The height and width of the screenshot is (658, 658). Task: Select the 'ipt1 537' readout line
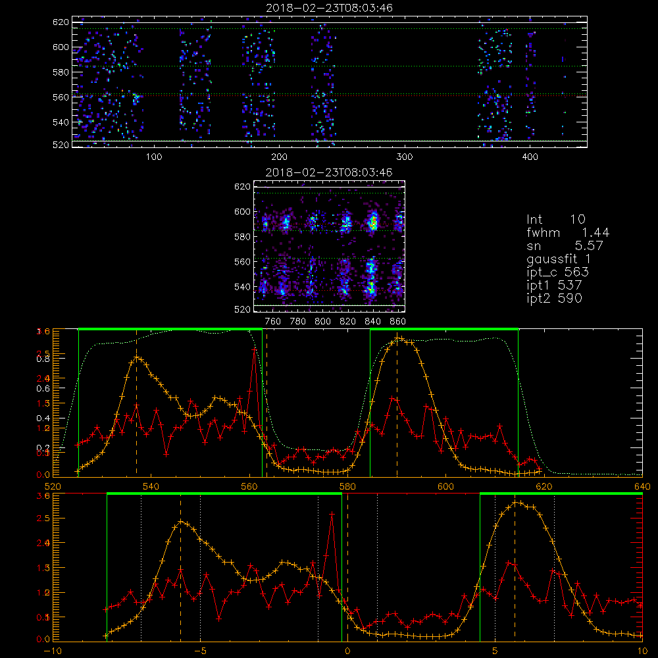pos(554,286)
